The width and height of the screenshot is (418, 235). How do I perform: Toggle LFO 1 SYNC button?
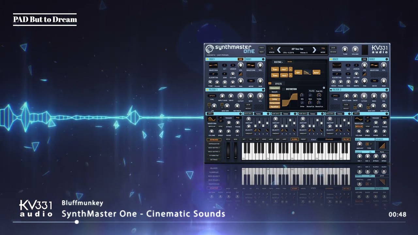[220, 126]
